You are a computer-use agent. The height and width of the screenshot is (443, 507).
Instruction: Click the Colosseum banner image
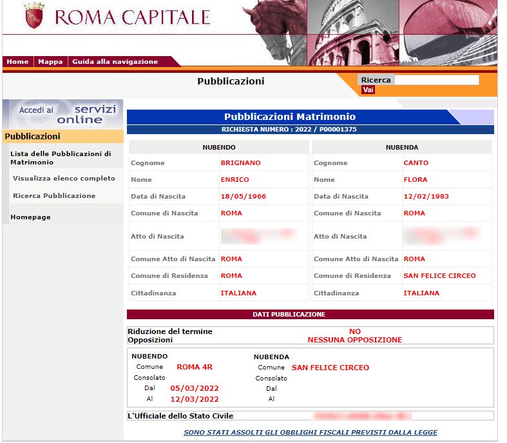coord(352,33)
